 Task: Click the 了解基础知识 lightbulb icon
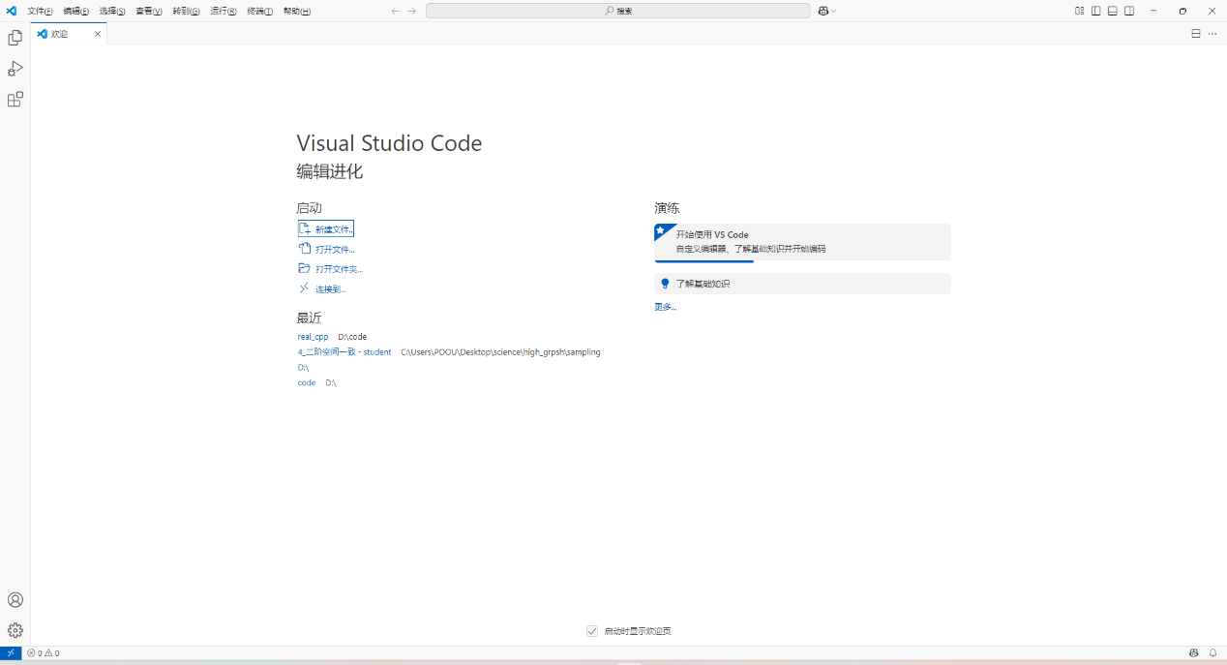(x=665, y=284)
